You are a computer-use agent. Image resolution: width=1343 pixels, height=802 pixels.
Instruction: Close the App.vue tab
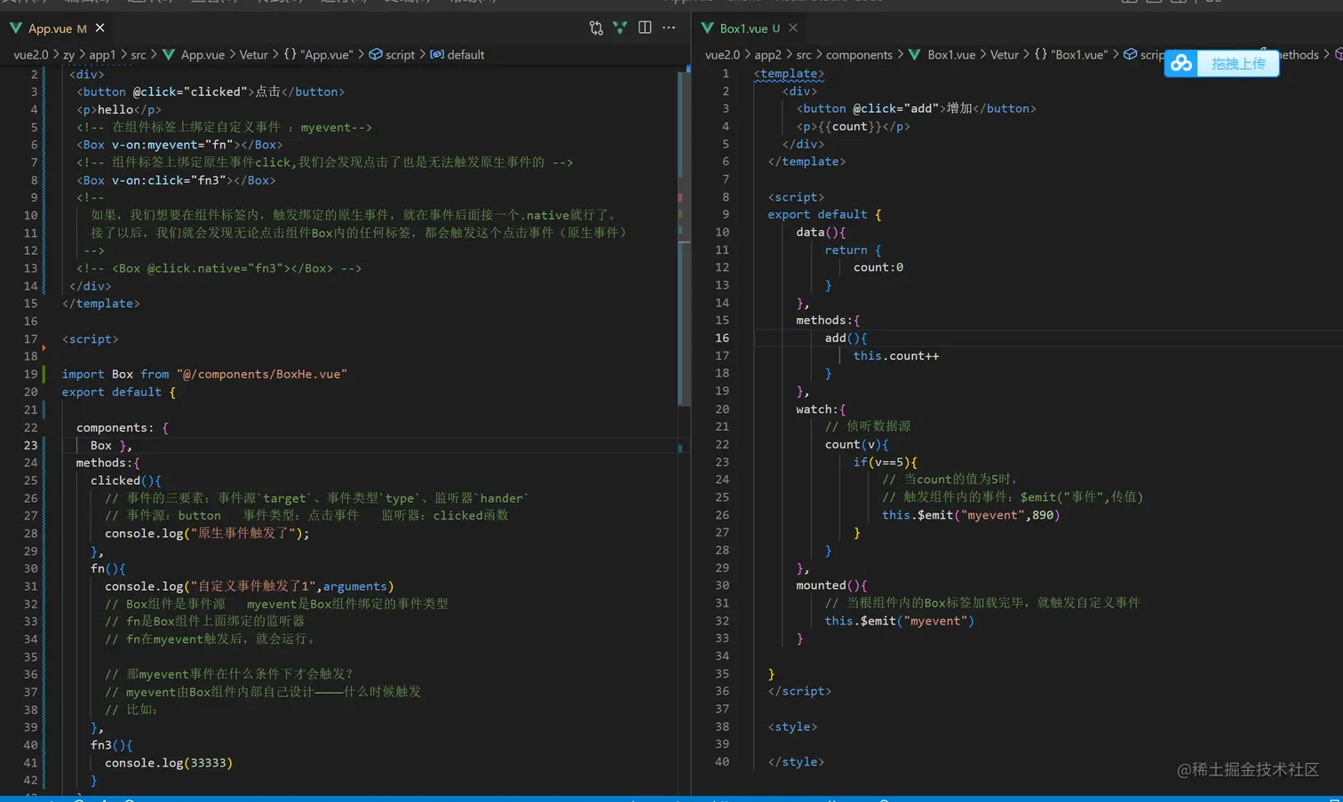point(100,28)
